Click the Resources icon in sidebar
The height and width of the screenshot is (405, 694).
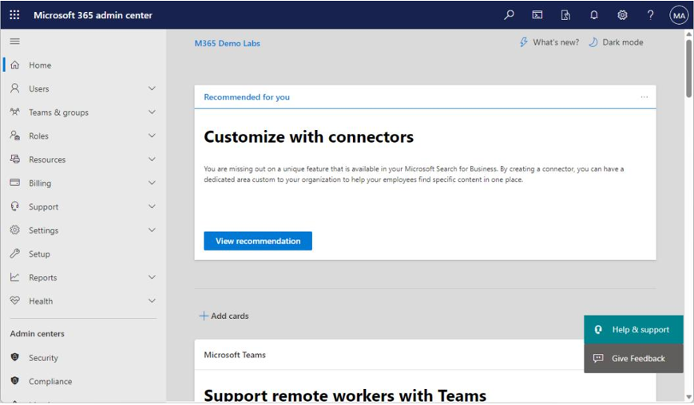click(x=14, y=159)
